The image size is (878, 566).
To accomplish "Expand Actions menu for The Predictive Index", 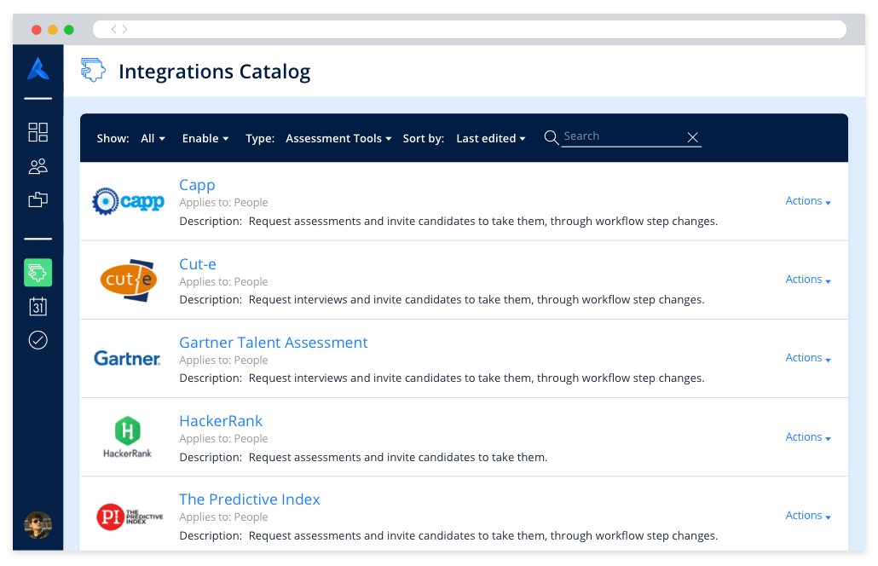I will (x=807, y=516).
